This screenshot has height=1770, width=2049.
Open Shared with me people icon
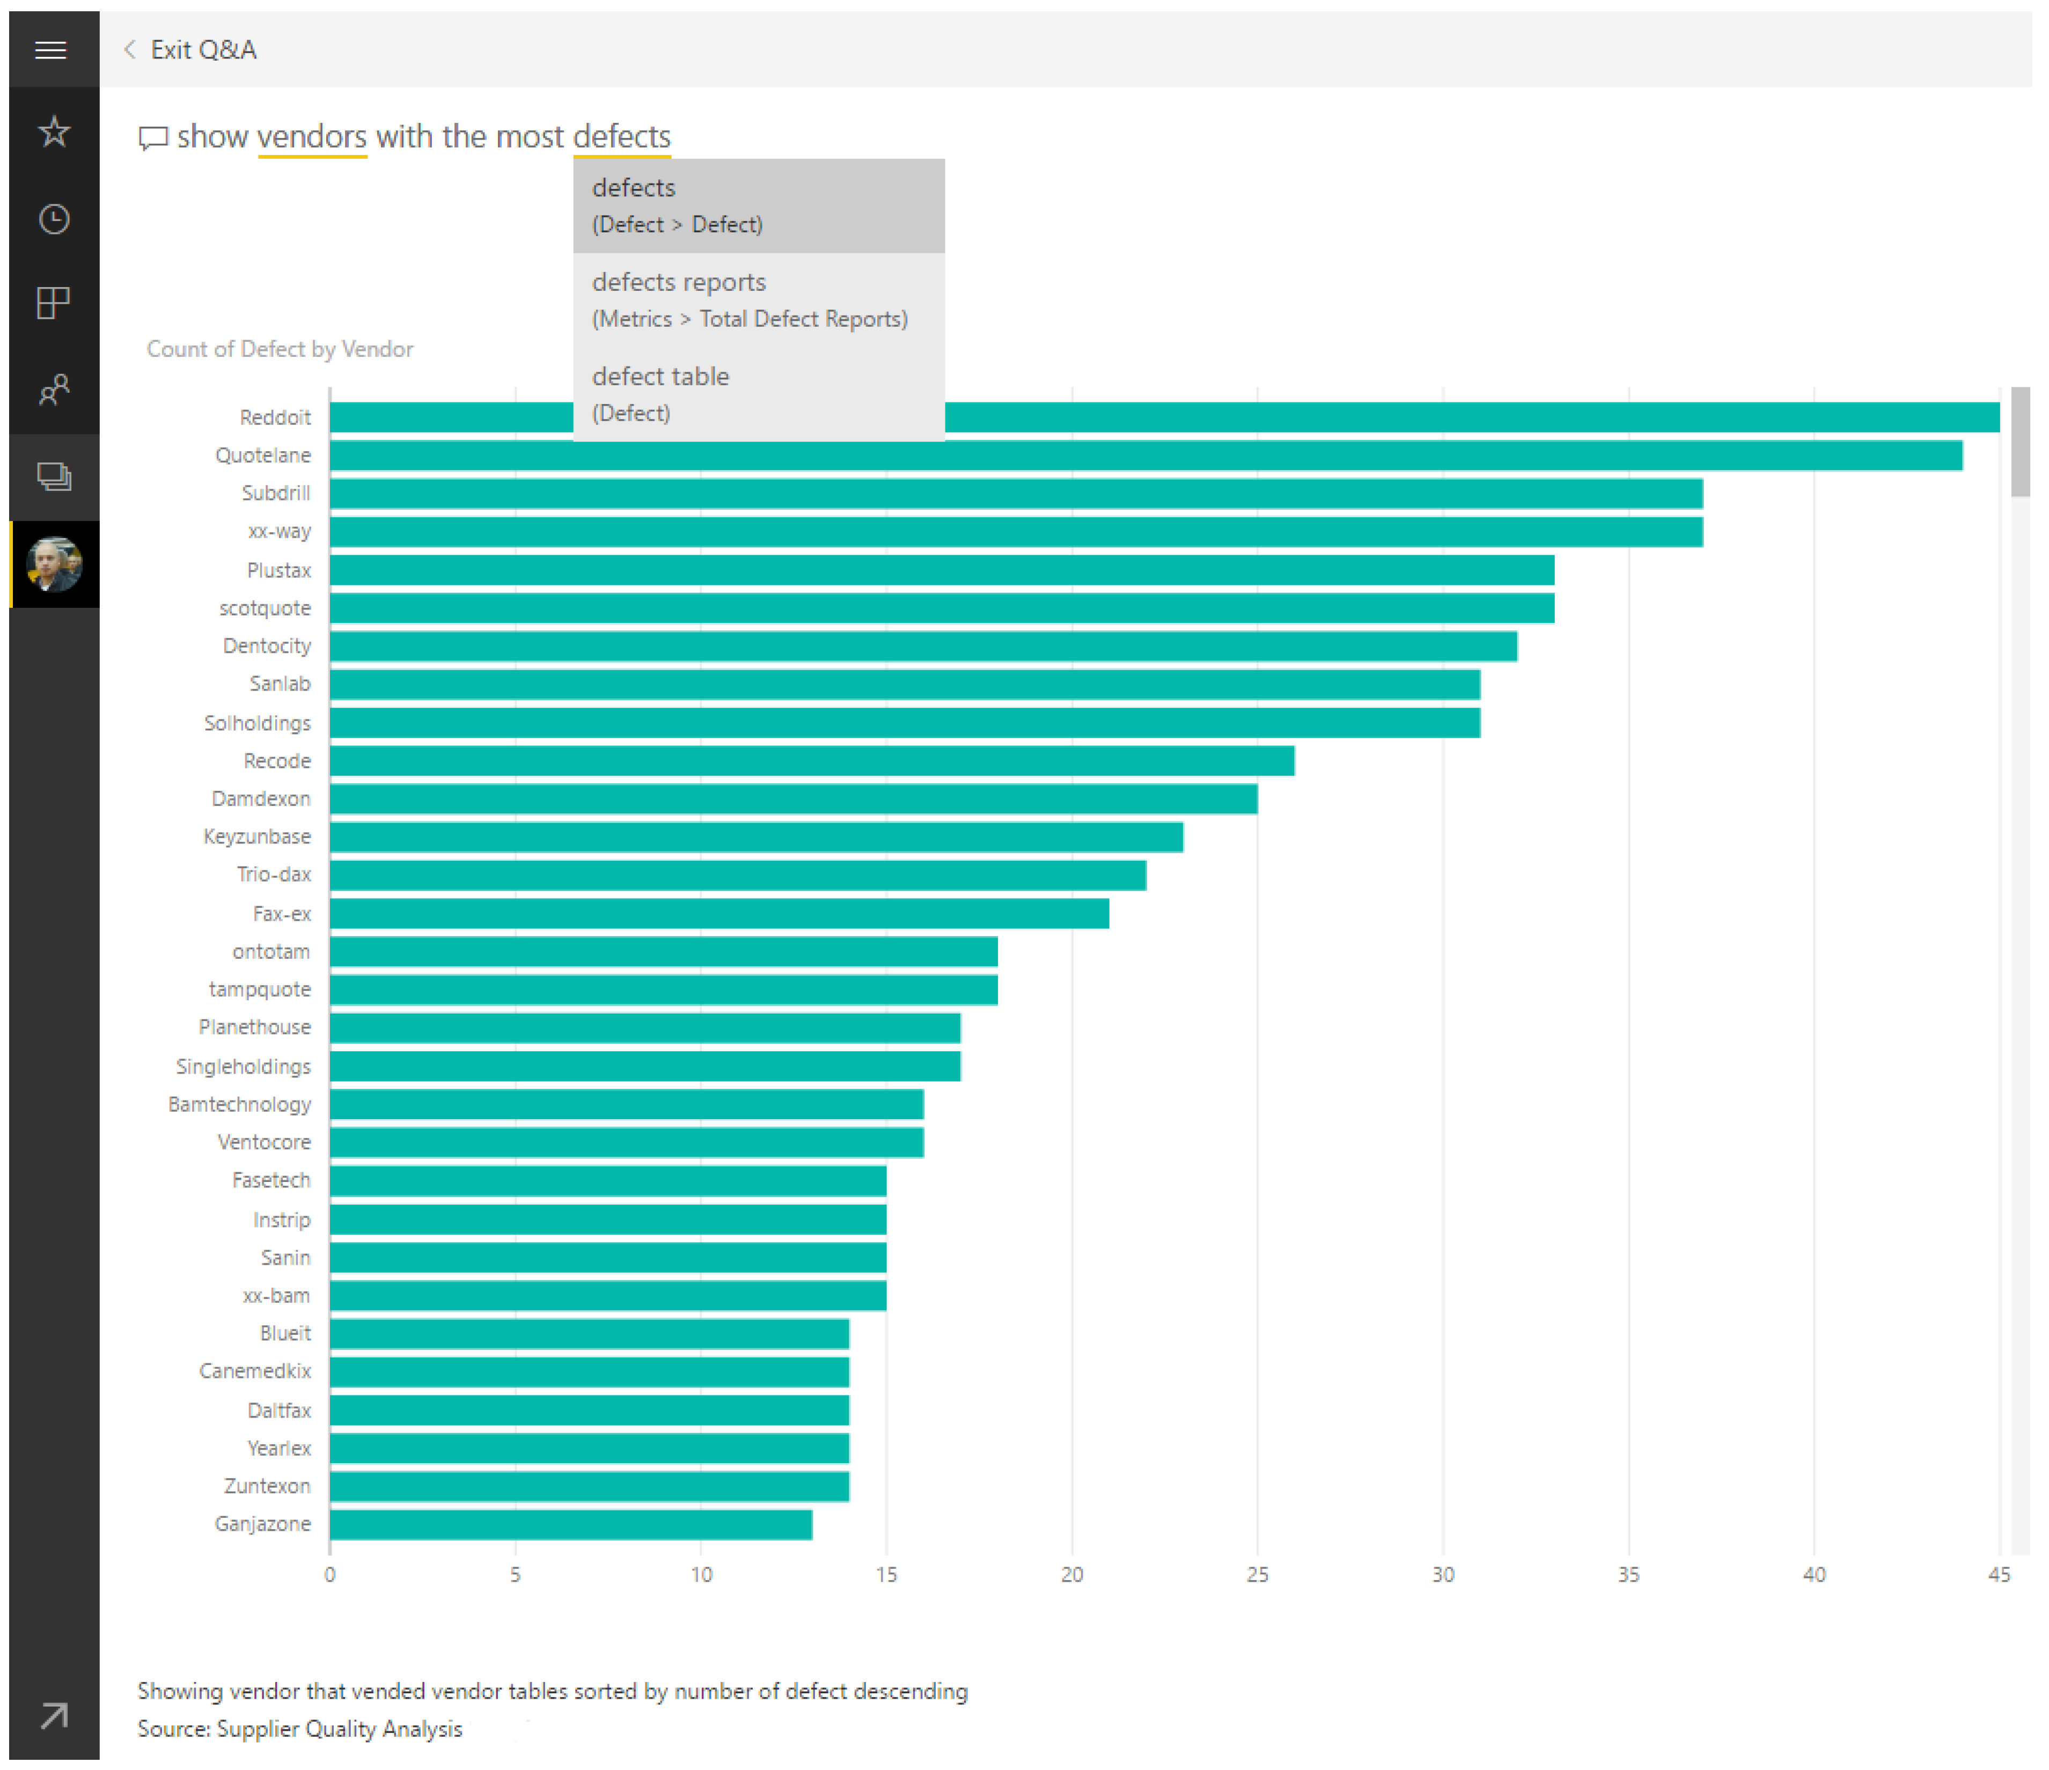click(x=54, y=391)
